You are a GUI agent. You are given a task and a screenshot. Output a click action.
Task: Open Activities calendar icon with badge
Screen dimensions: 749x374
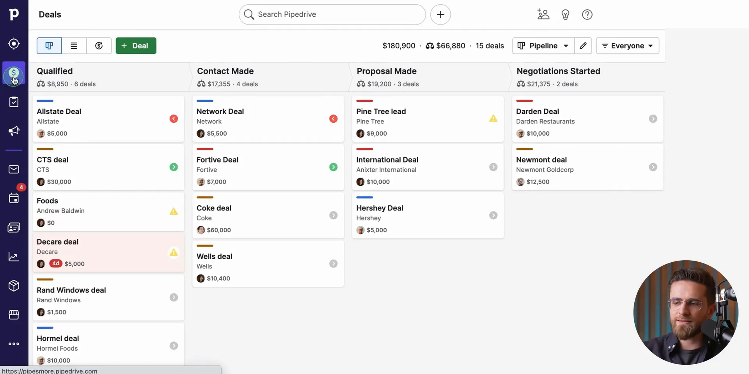click(14, 198)
